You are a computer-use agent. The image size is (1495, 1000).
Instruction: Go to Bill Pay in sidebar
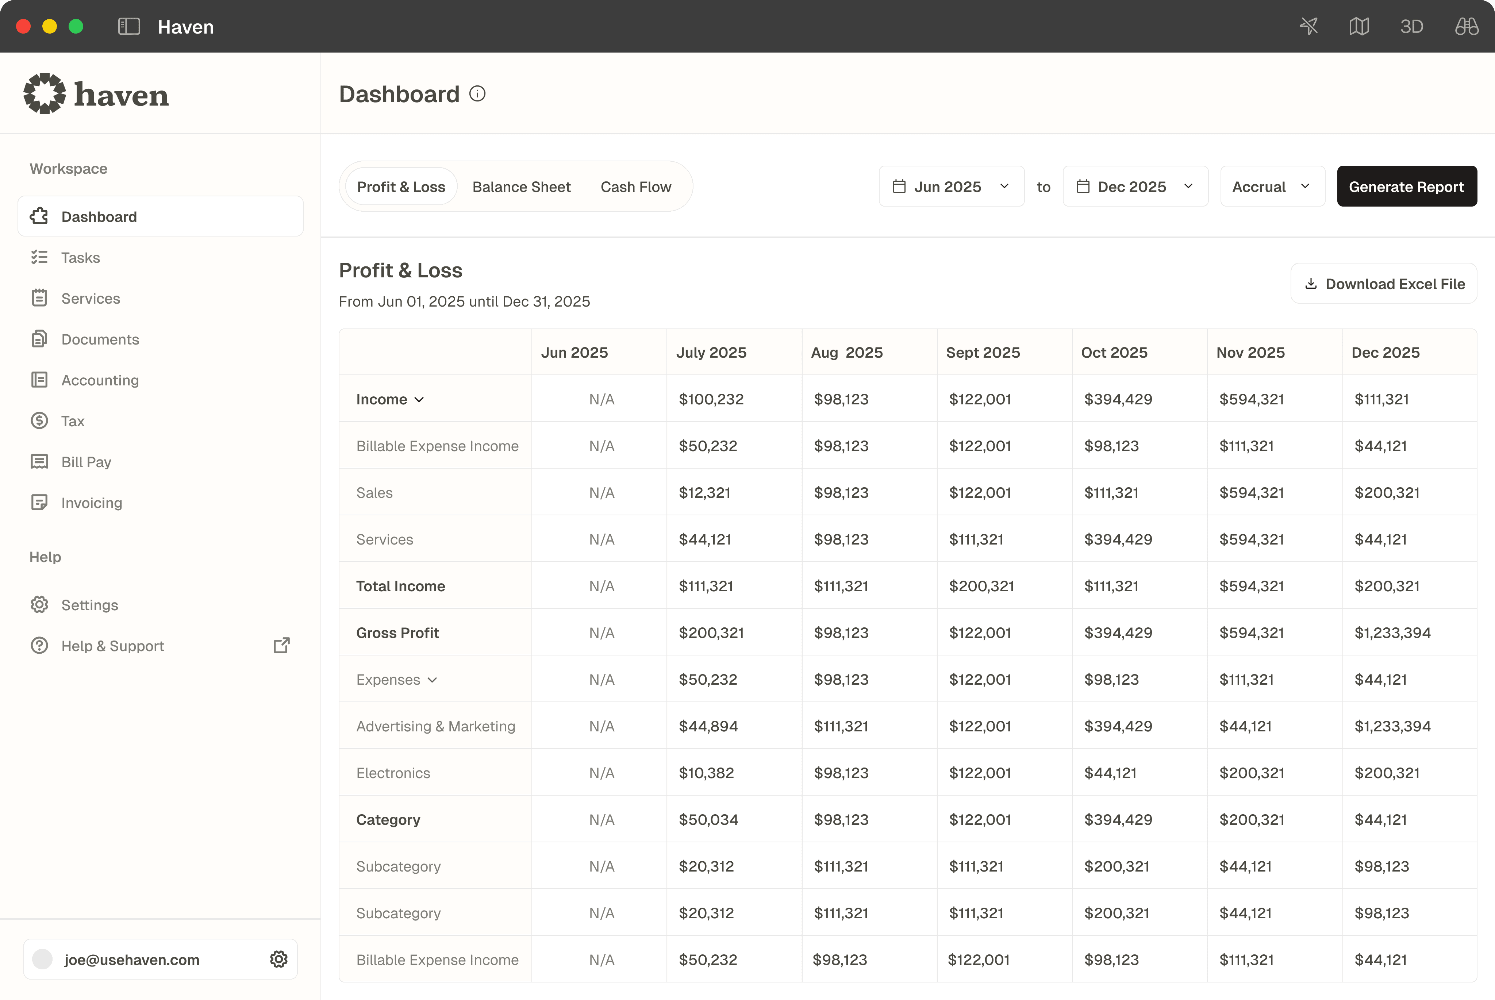point(86,462)
